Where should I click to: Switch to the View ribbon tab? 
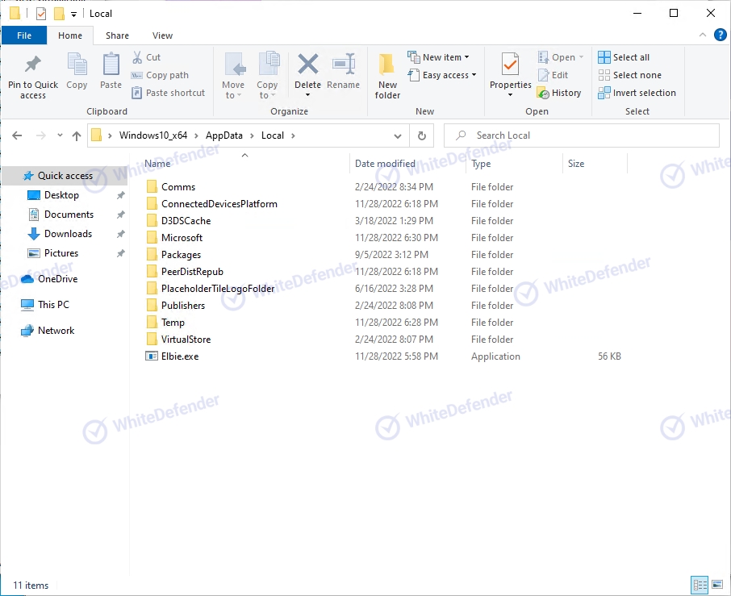pos(162,35)
